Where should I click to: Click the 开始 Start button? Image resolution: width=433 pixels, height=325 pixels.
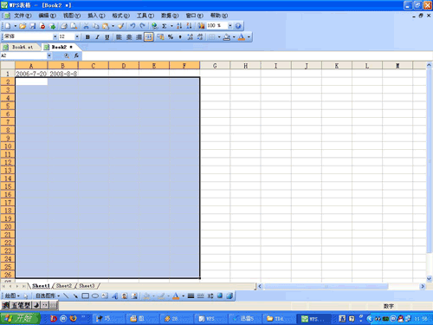point(20,318)
